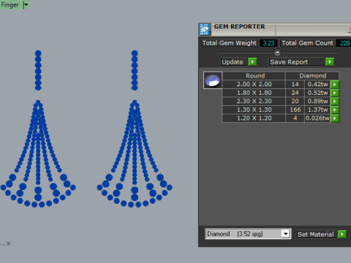This screenshot has height=263, width=351.
Task: Click the Set Material button
Action: [317, 235]
